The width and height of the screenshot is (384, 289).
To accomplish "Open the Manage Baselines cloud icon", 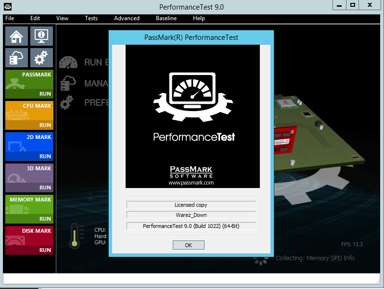I will pos(16,58).
